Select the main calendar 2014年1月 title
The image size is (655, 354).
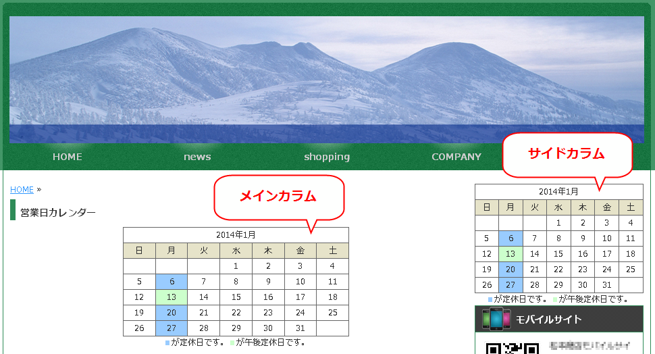[x=236, y=235]
